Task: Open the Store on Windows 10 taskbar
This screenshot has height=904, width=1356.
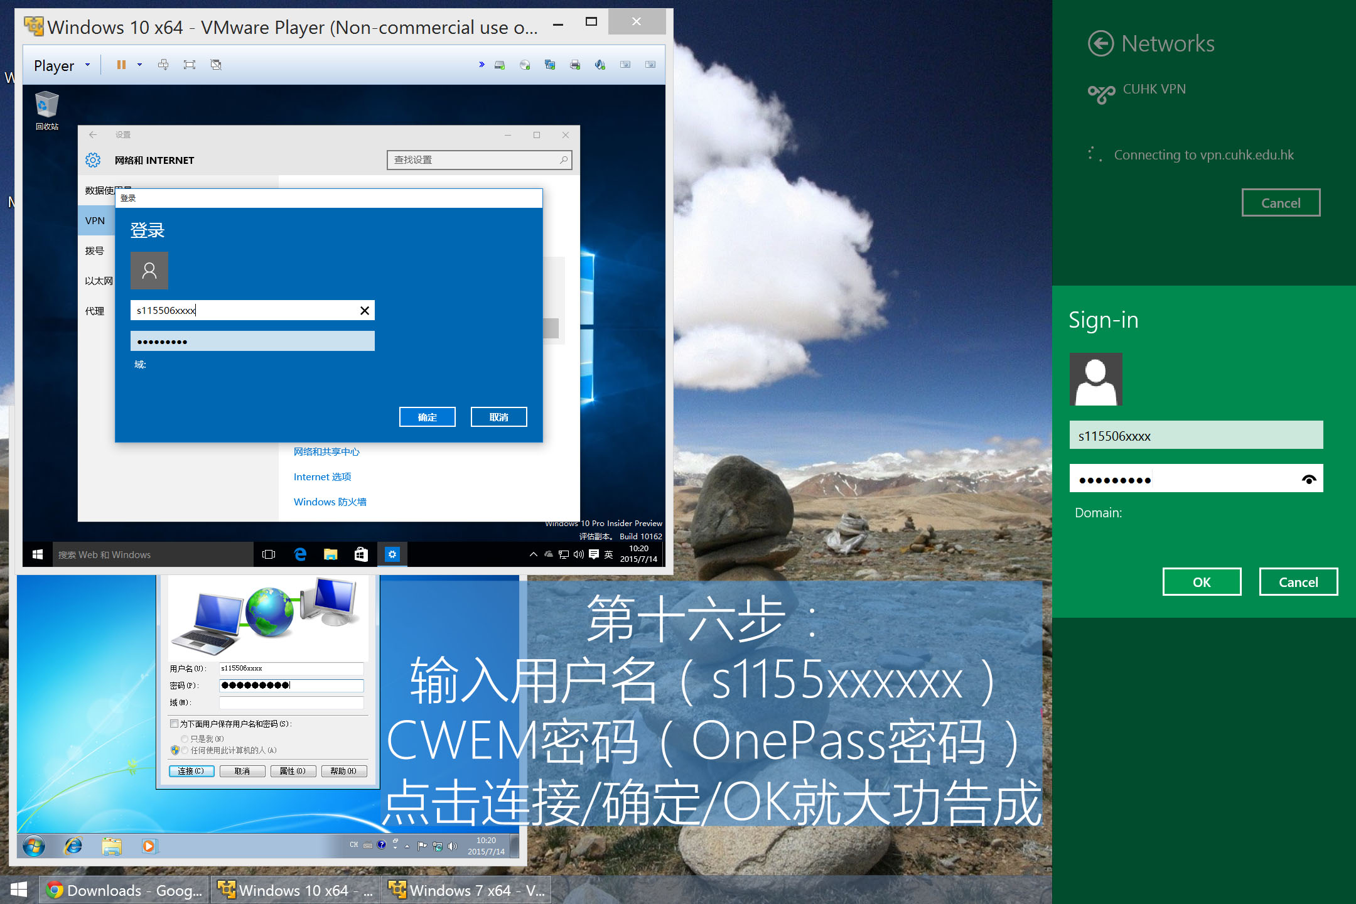Action: pos(361,554)
